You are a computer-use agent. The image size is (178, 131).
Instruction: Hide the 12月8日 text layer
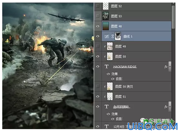coord(98,126)
